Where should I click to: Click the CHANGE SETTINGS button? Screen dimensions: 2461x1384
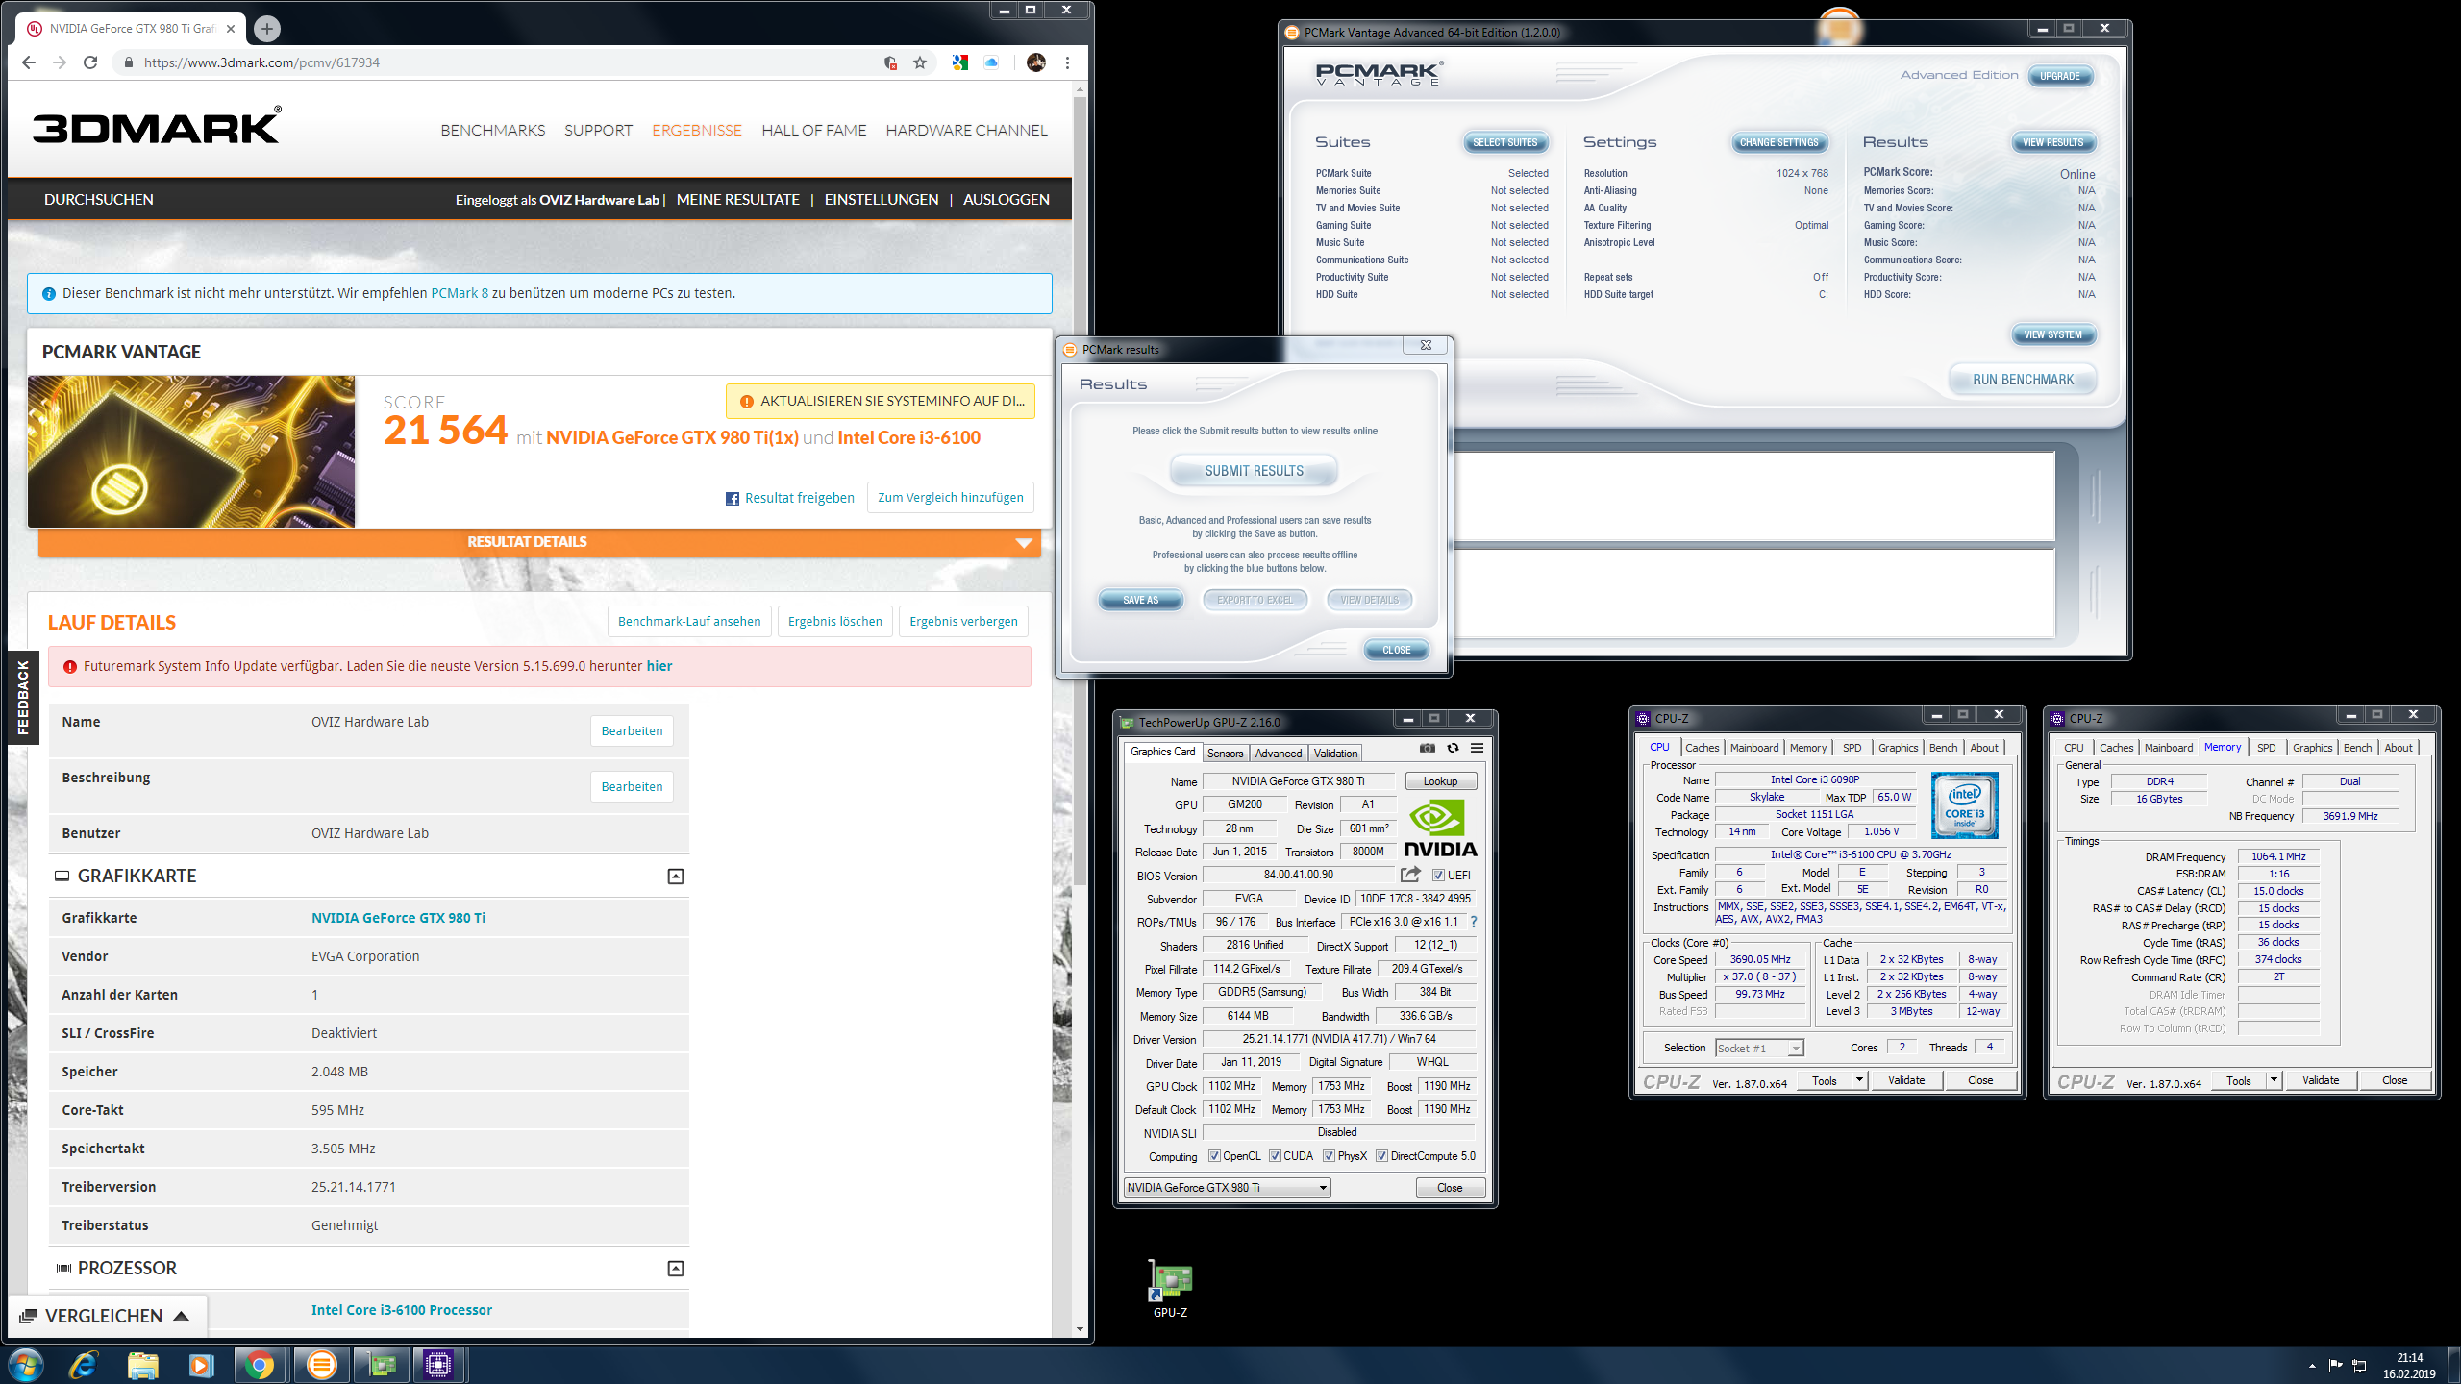pyautogui.click(x=1778, y=143)
